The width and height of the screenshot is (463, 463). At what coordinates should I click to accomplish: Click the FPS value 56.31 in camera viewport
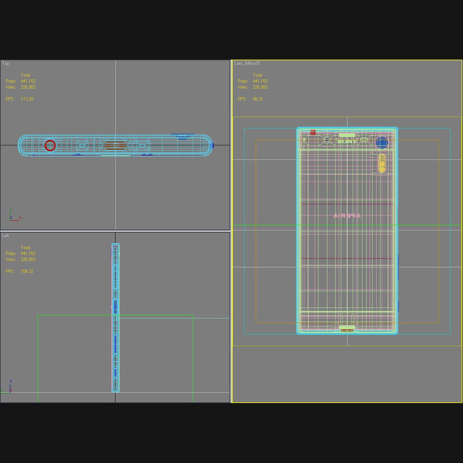[258, 99]
